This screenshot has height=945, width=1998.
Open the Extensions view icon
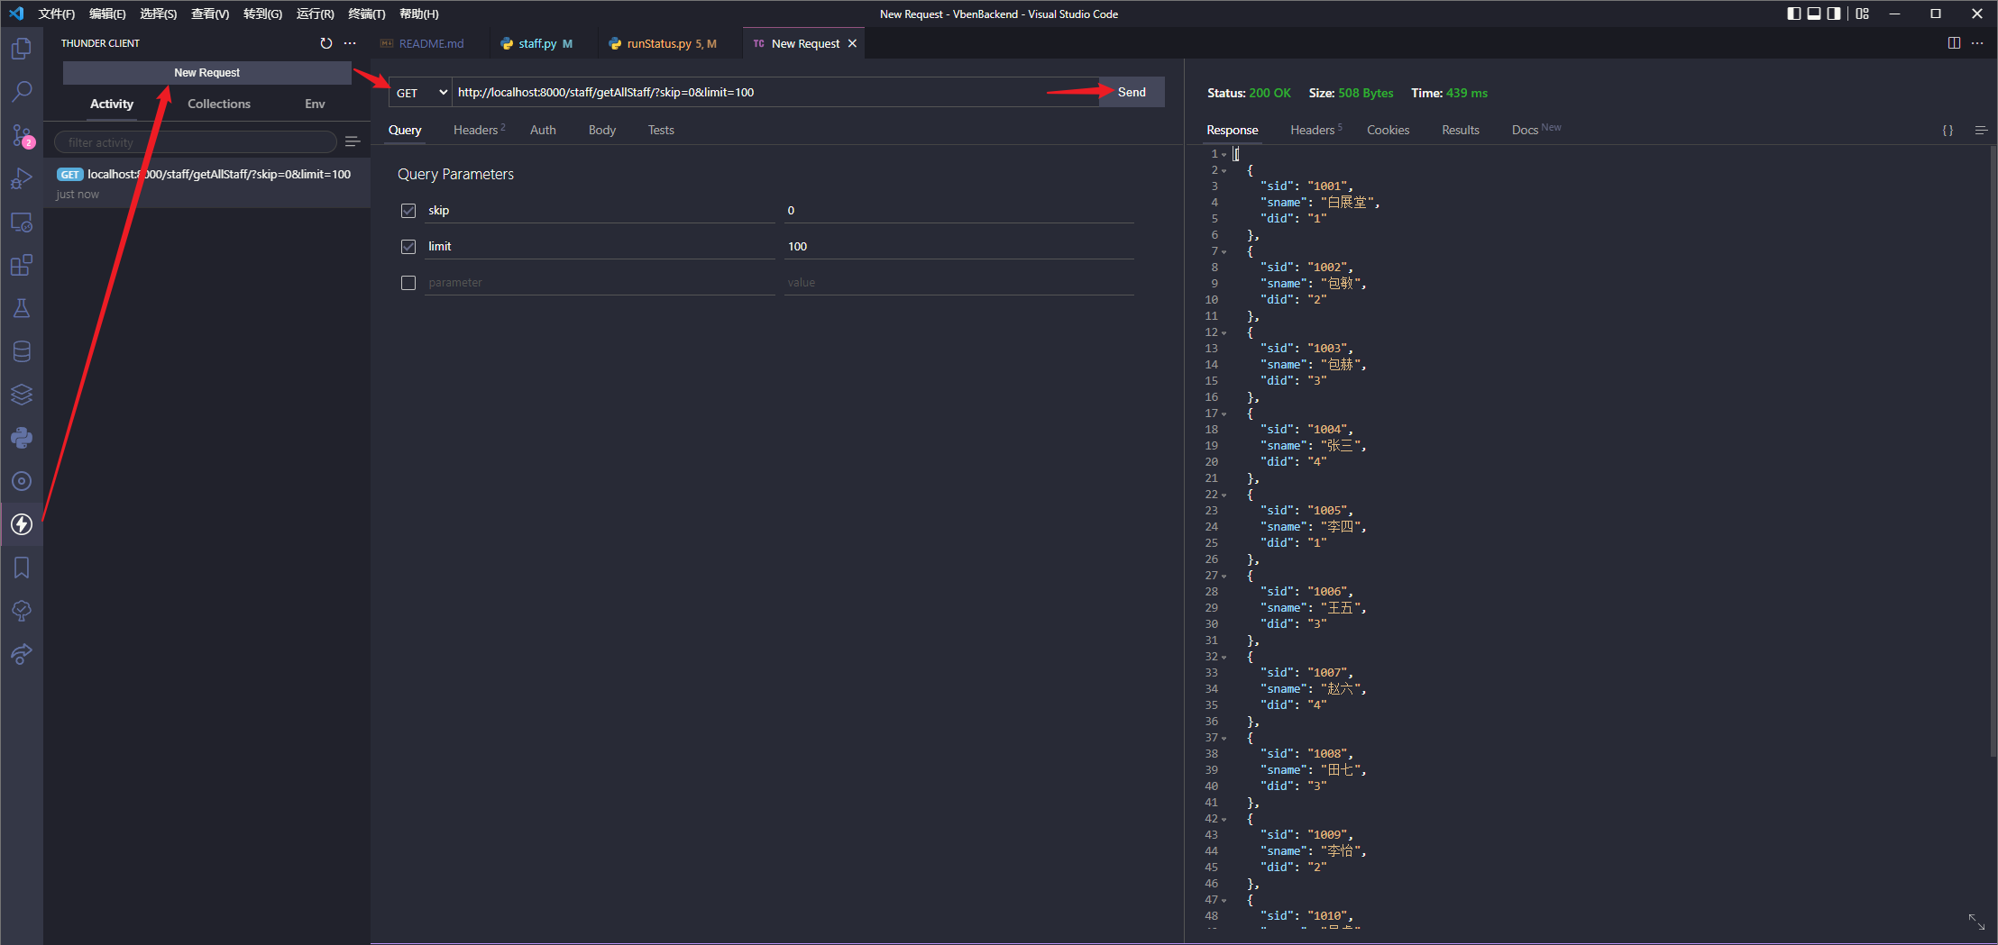(22, 265)
